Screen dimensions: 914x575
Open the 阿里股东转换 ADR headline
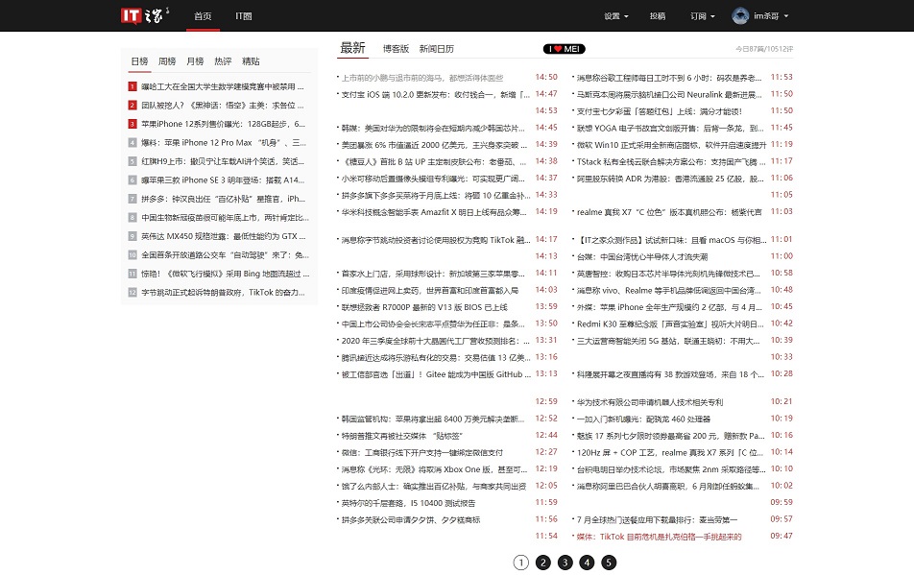click(670, 179)
